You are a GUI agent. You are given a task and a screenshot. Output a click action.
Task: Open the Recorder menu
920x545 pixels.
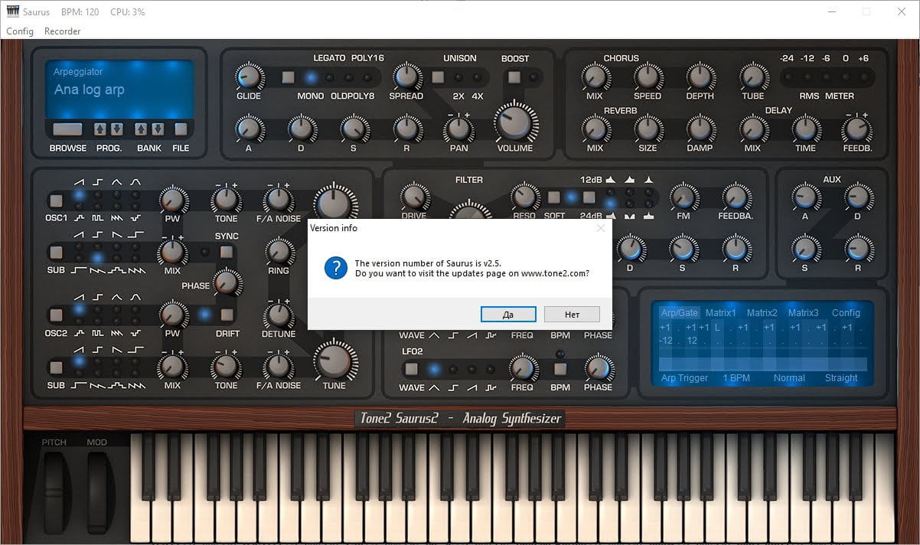[x=63, y=31]
